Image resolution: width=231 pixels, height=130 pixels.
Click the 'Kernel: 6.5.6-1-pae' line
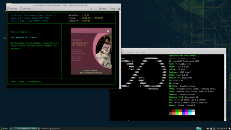click(179, 67)
